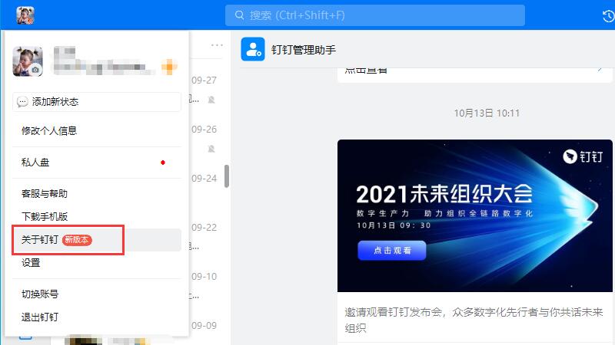Click 切换账号 to switch accounts

(40, 294)
